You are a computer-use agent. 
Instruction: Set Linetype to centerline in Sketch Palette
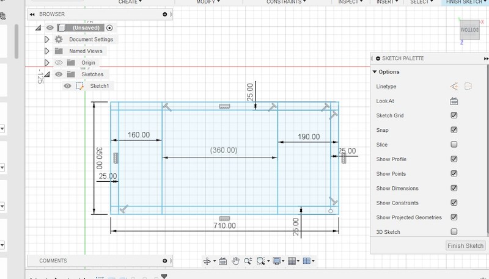468,86
